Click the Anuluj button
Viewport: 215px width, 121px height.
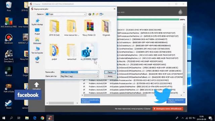pyautogui.click(x=110, y=76)
